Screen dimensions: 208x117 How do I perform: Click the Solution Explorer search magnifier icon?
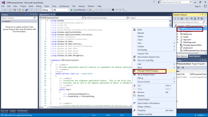coord(204,22)
